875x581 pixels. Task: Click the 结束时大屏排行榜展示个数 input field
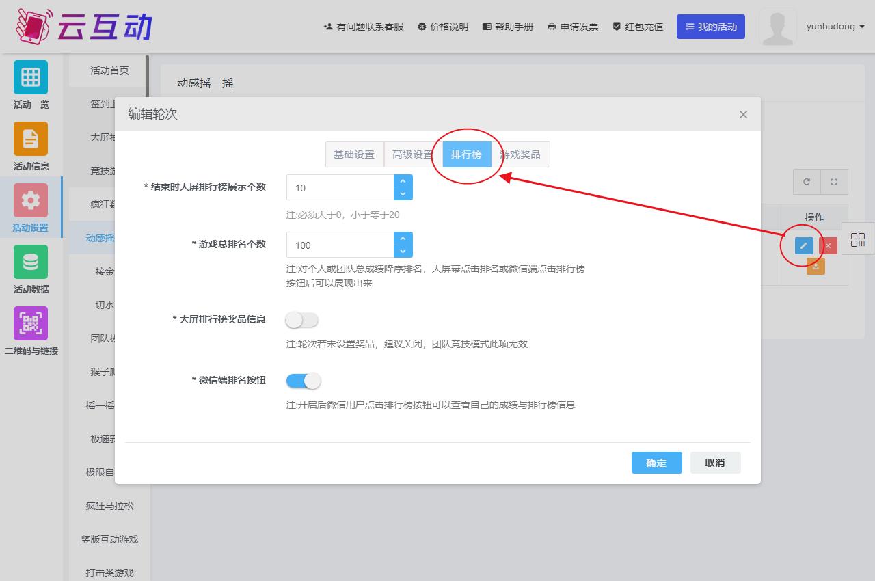click(340, 187)
